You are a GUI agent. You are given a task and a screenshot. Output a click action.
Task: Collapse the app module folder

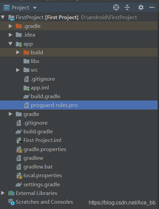pos(10,44)
